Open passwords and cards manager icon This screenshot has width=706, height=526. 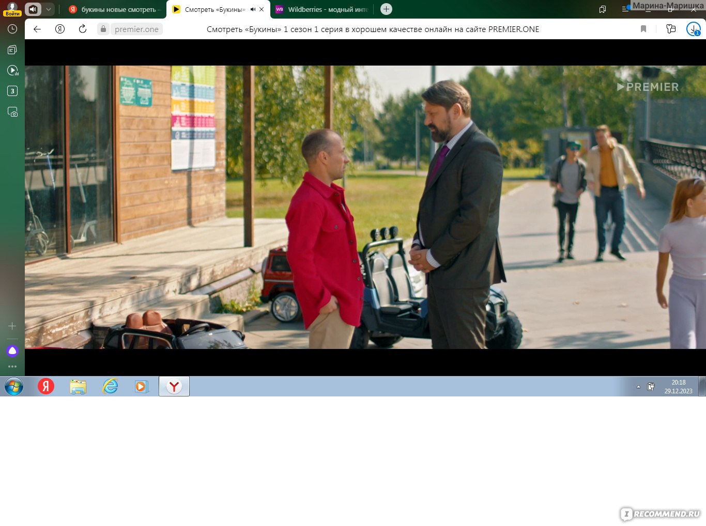click(671, 29)
